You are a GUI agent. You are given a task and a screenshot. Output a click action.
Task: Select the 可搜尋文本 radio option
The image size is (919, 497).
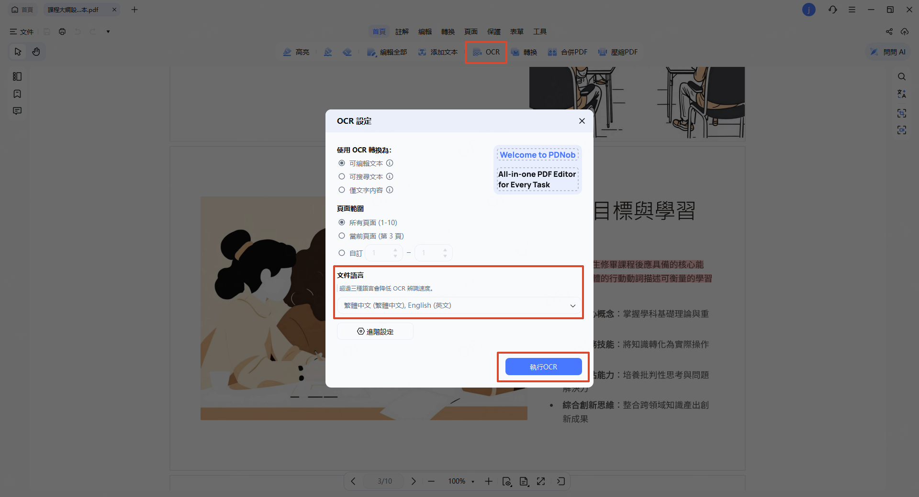point(342,176)
